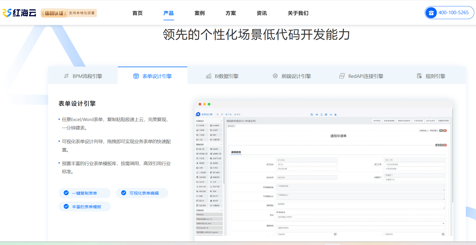Click the mobile preview icon in designer toolbar
Screen dimensions: 476x245
(x=321, y=115)
